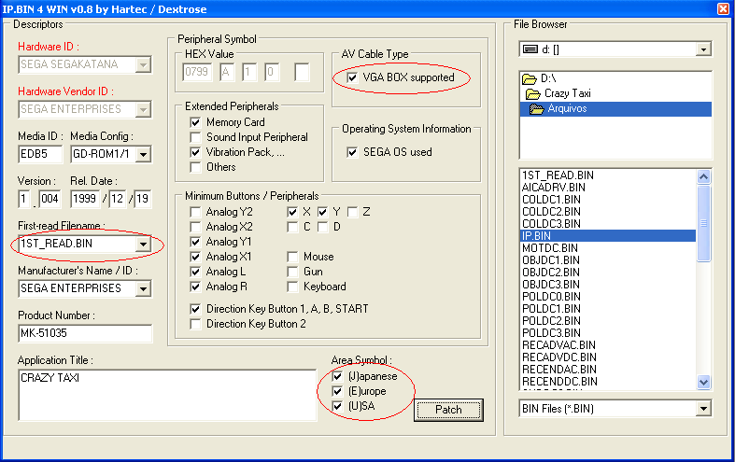Image resolution: width=735 pixels, height=462 pixels.
Task: Click the Product Number field
Action: coord(84,333)
